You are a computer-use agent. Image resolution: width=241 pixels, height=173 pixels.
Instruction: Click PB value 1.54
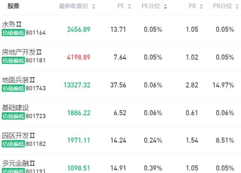[192, 140]
